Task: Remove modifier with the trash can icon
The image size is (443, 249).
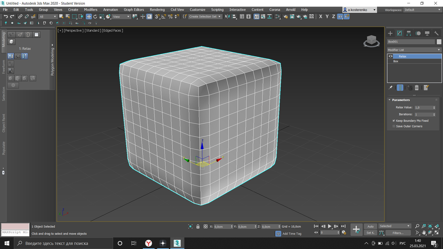Action: click(x=417, y=87)
